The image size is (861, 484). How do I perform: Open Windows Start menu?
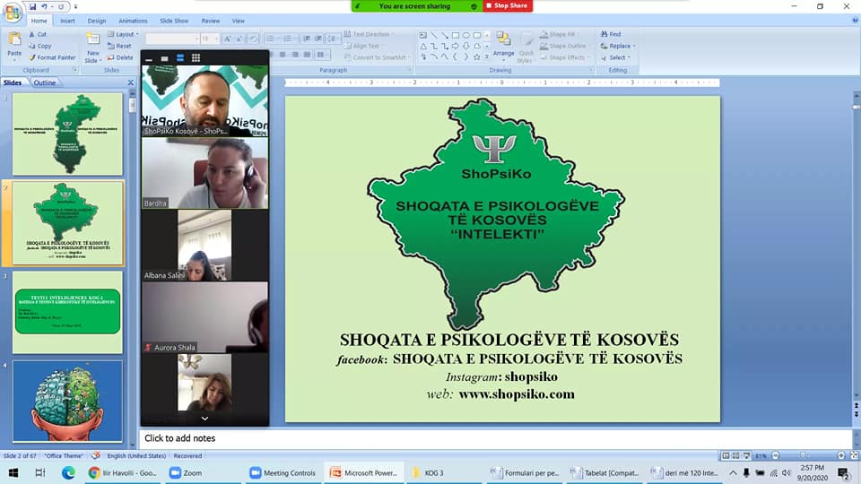tap(13, 472)
